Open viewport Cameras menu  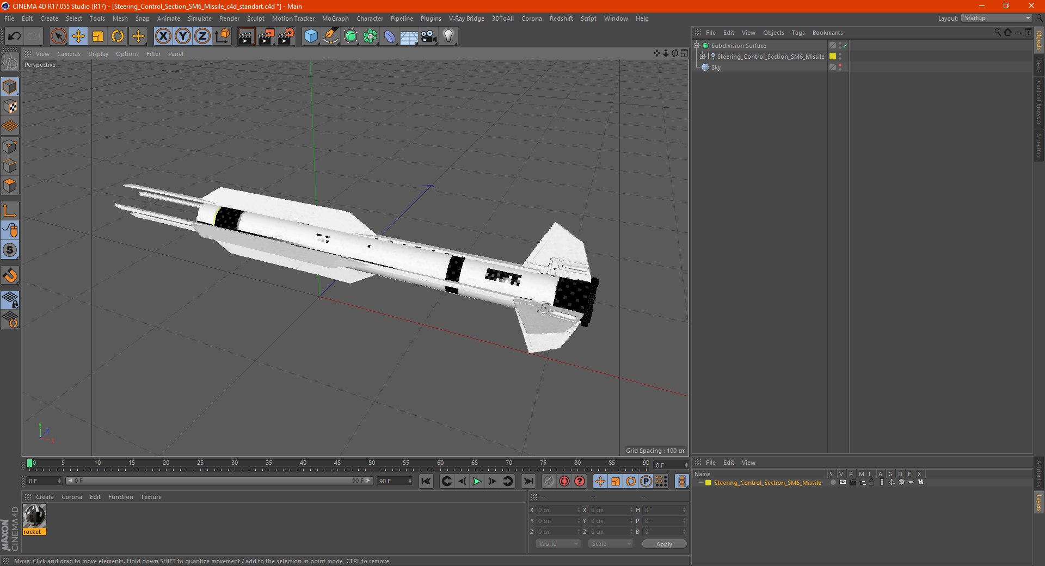pyautogui.click(x=69, y=54)
